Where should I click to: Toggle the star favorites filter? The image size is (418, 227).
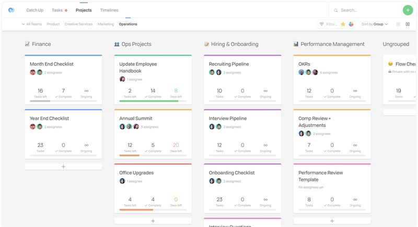click(x=343, y=24)
